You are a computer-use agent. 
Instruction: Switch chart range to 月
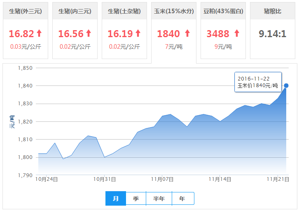[116, 198]
